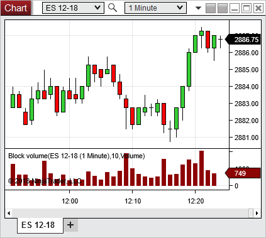Viewport: 266px width, 238px height.
Task: Click the horizontal scrollbar track
Action: 130,214
